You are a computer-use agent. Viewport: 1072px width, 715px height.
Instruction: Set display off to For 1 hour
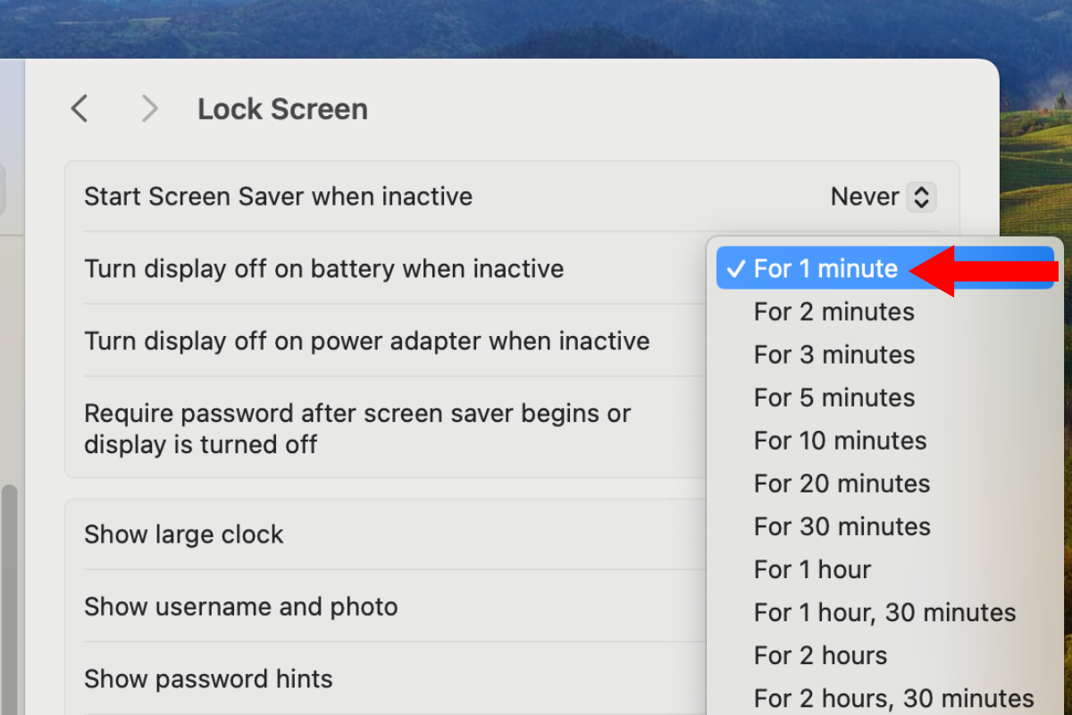coord(812,569)
